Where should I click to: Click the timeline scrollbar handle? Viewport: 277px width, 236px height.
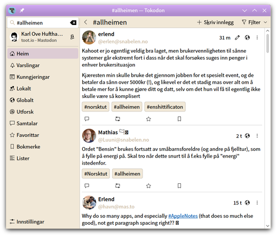pyautogui.click(x=267, y=44)
